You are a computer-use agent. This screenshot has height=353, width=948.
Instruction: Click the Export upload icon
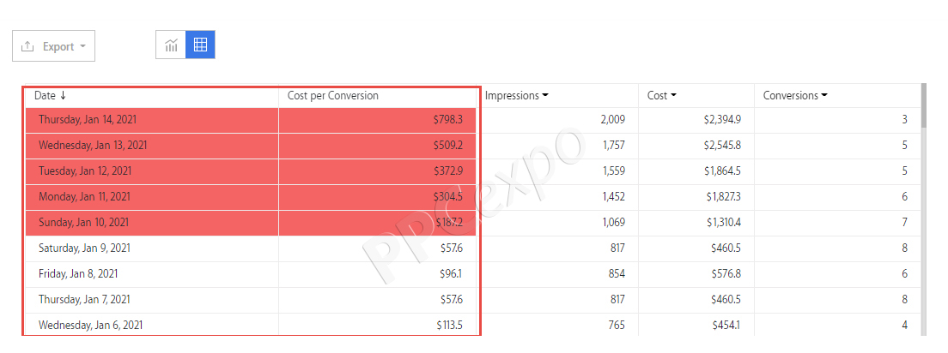click(27, 46)
